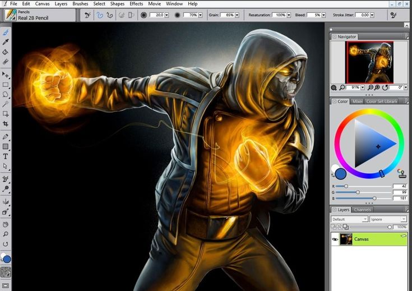Open the Color panel options menu

406,101
